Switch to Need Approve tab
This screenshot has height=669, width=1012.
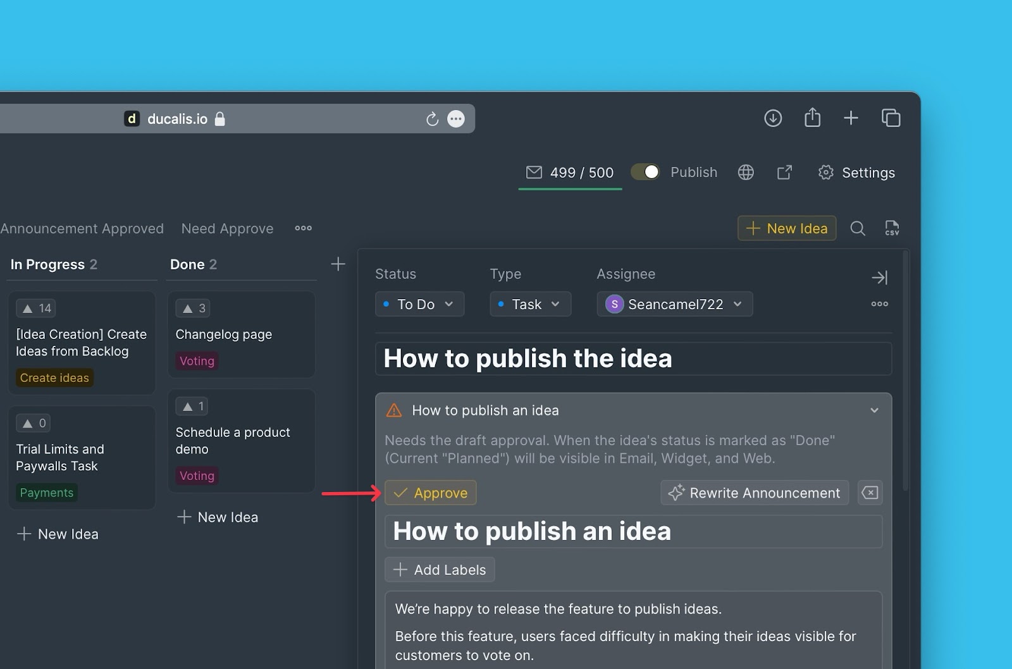[x=227, y=228]
